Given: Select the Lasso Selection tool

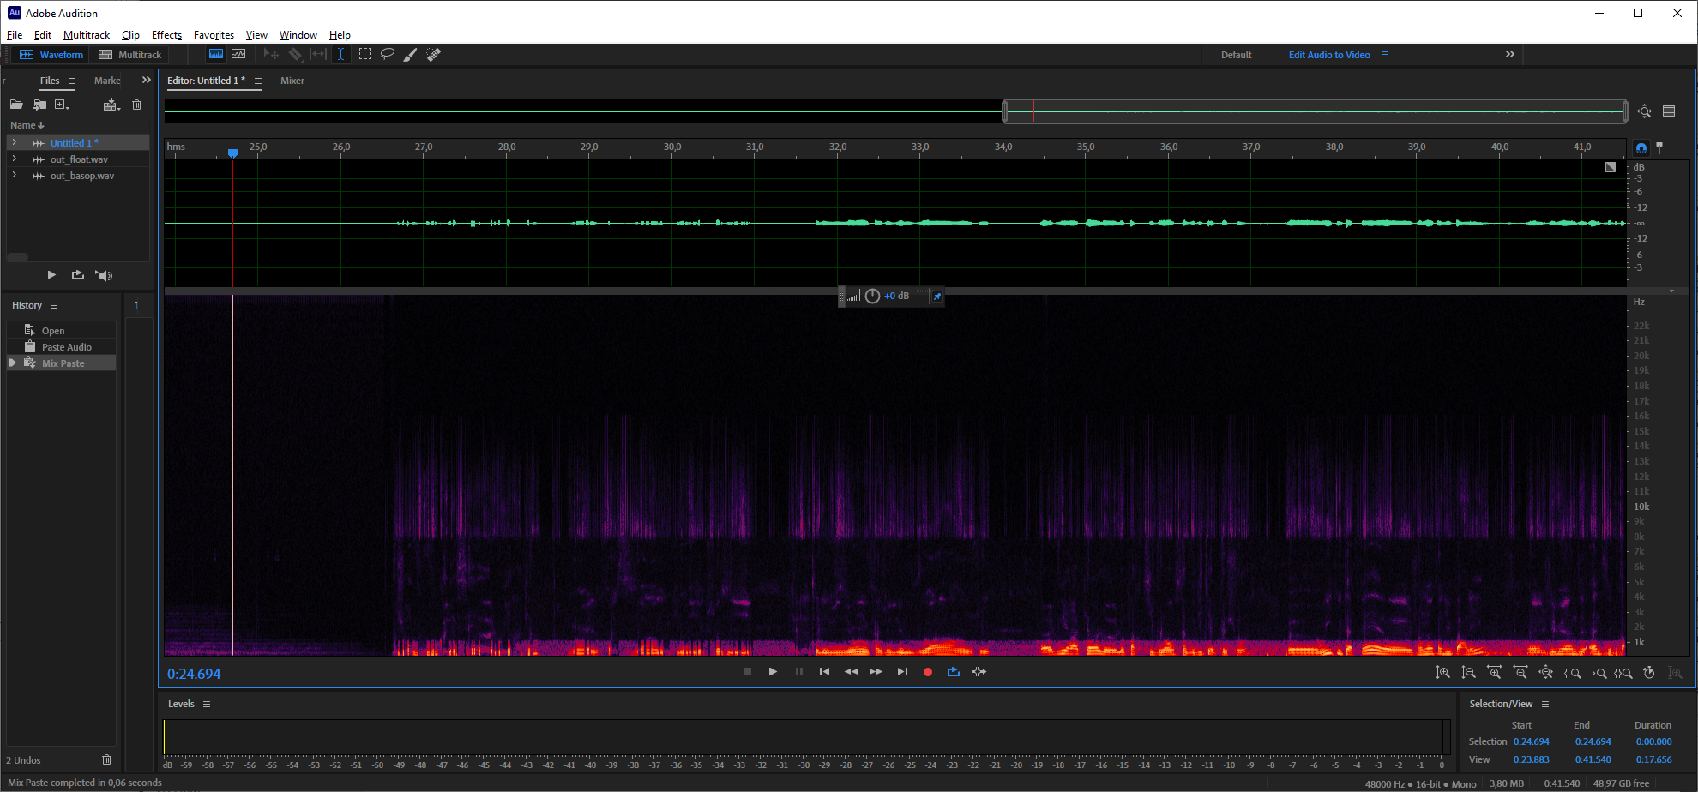Looking at the screenshot, I should pyautogui.click(x=388, y=54).
